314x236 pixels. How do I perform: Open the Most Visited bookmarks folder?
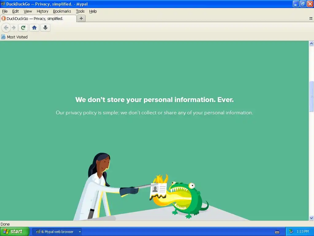pyautogui.click(x=14, y=37)
